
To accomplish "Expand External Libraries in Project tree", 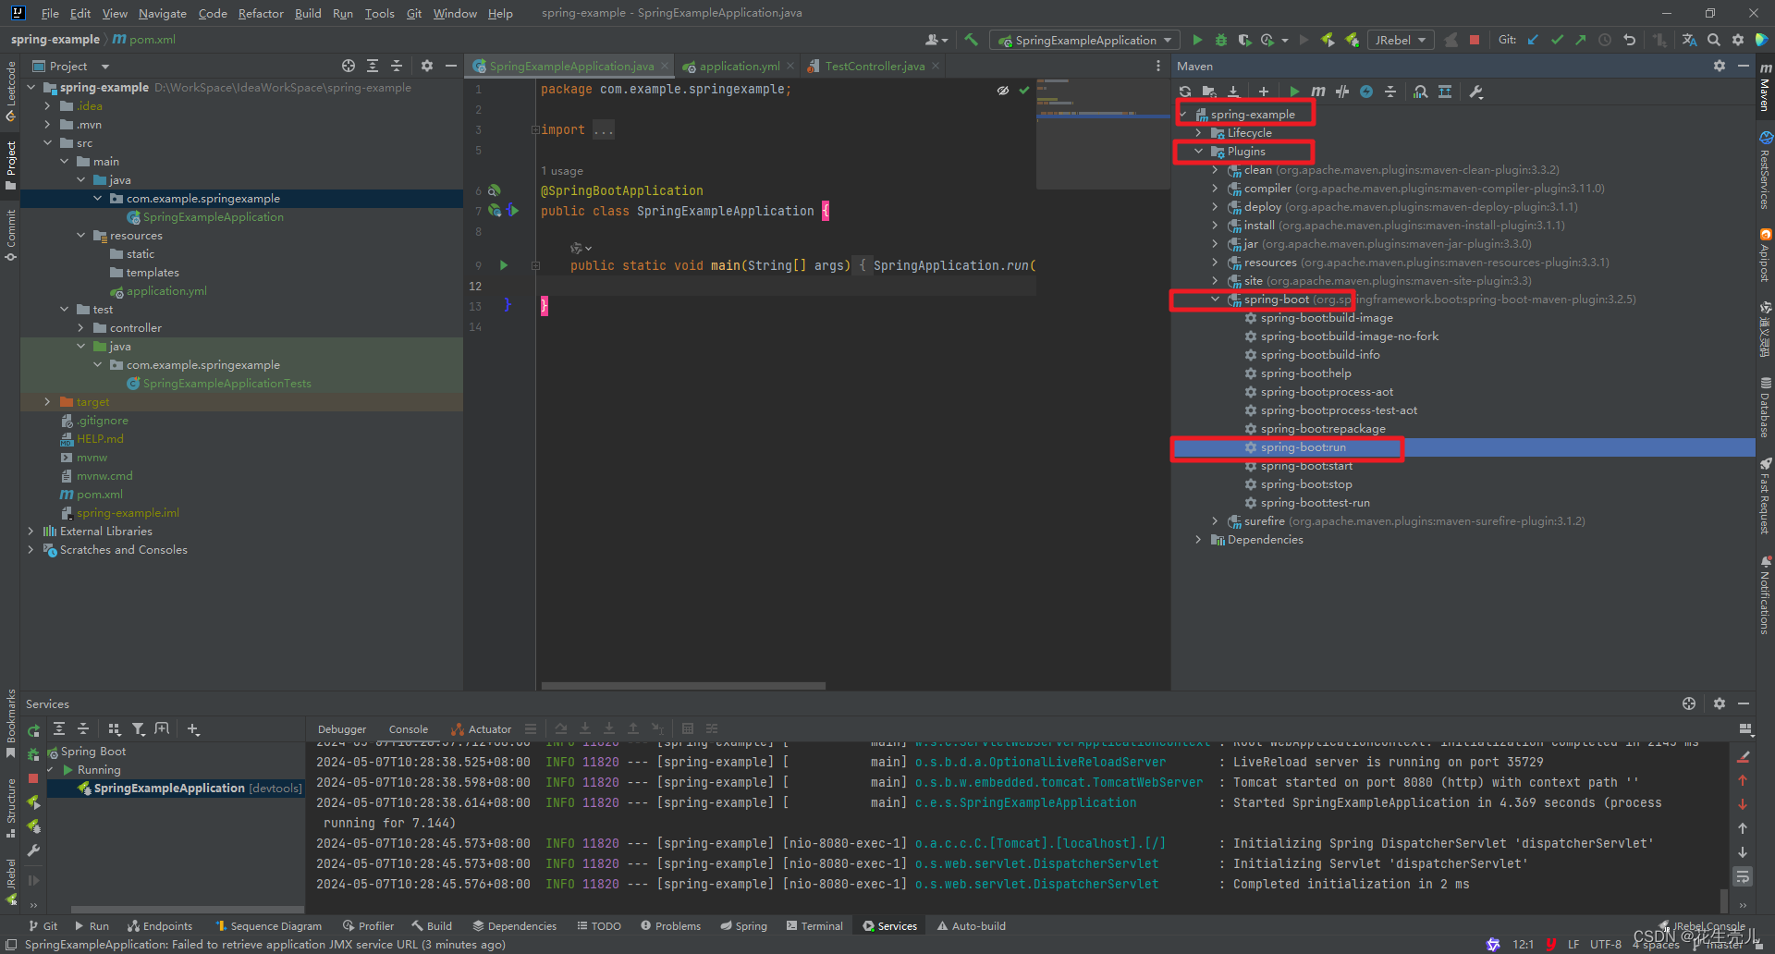I will click(x=31, y=531).
